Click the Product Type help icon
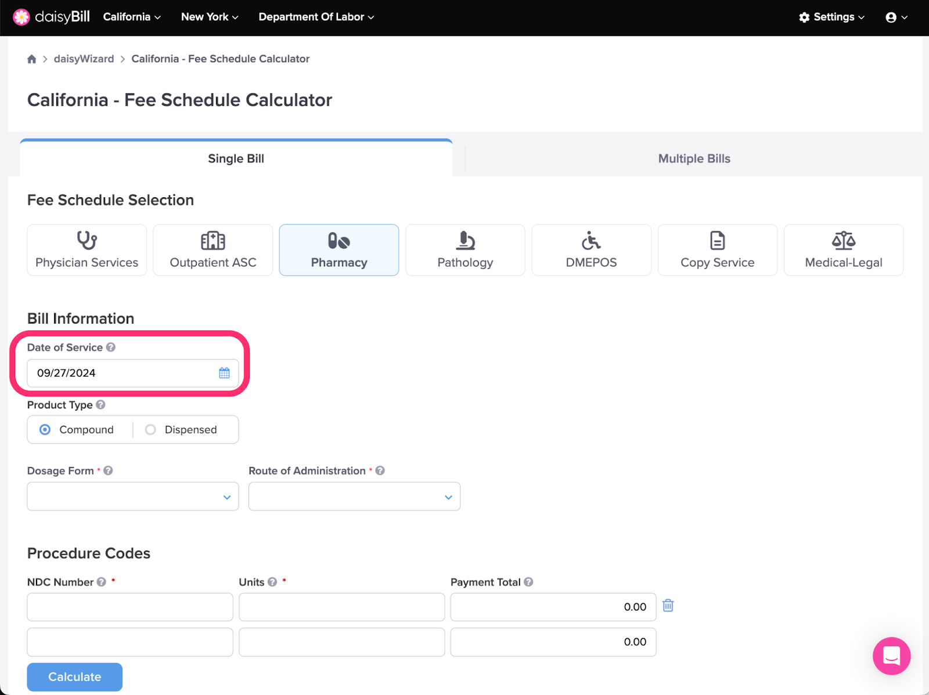The image size is (929, 695). [x=100, y=405]
